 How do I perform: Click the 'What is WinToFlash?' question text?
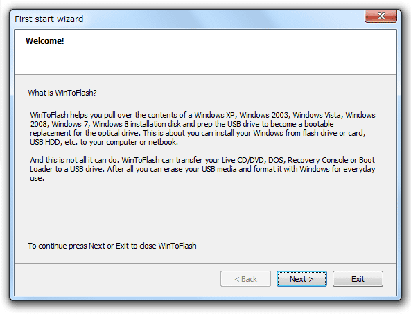[x=62, y=93]
